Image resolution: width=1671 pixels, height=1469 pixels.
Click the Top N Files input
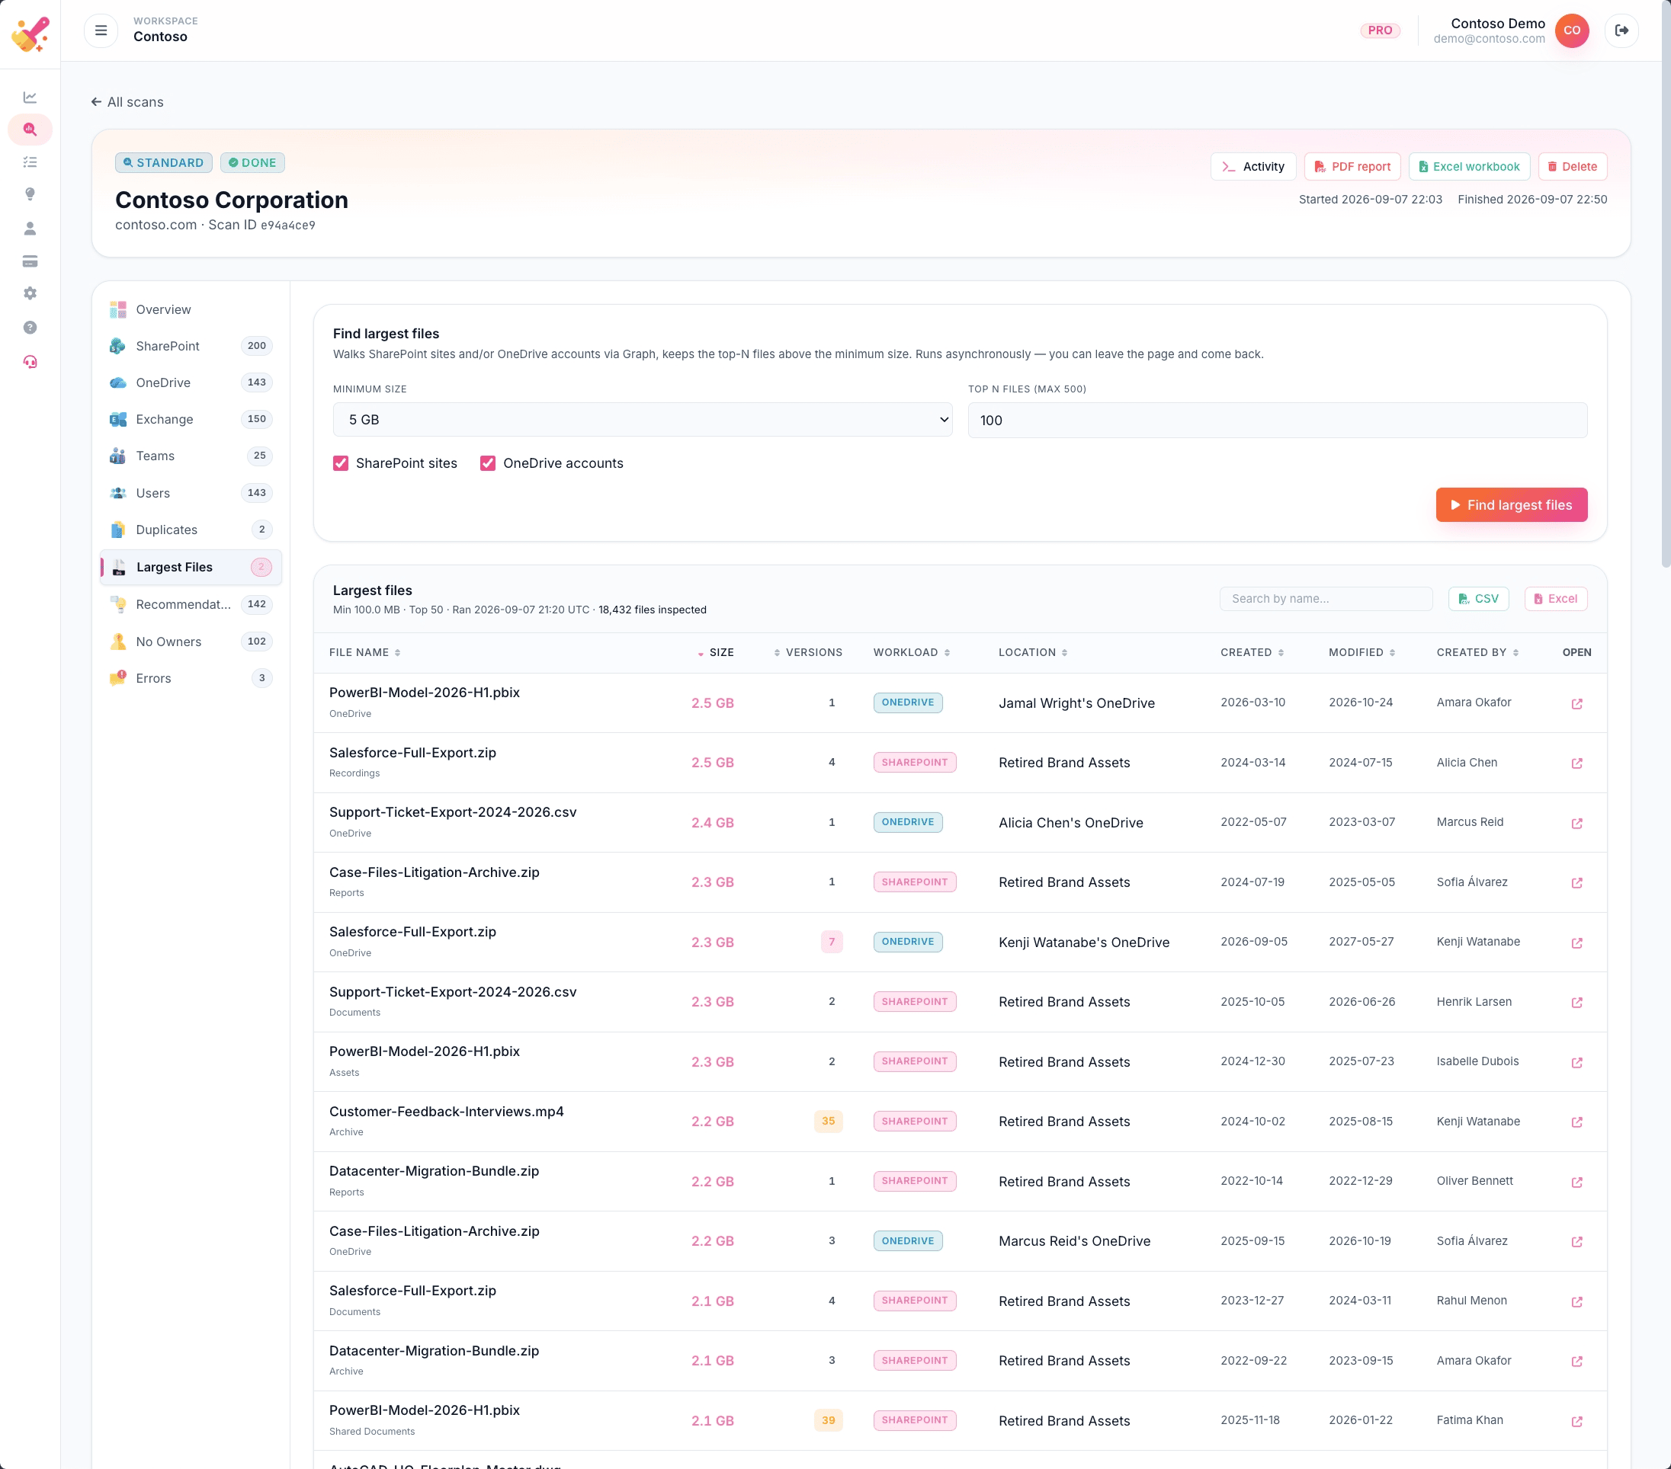(x=1277, y=420)
